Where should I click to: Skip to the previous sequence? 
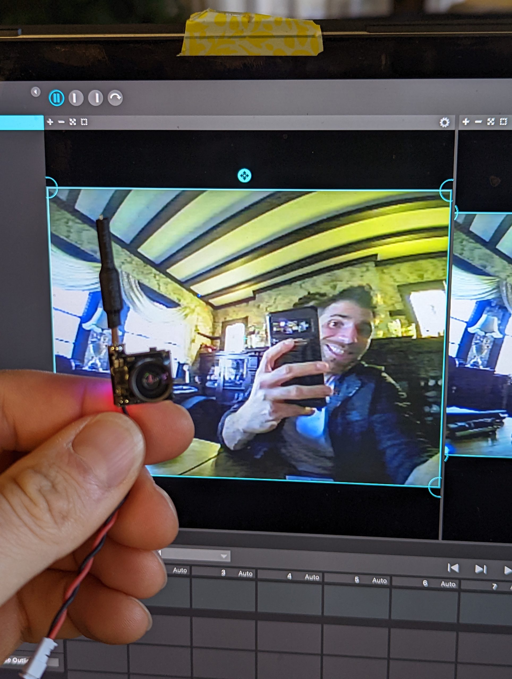tap(453, 568)
